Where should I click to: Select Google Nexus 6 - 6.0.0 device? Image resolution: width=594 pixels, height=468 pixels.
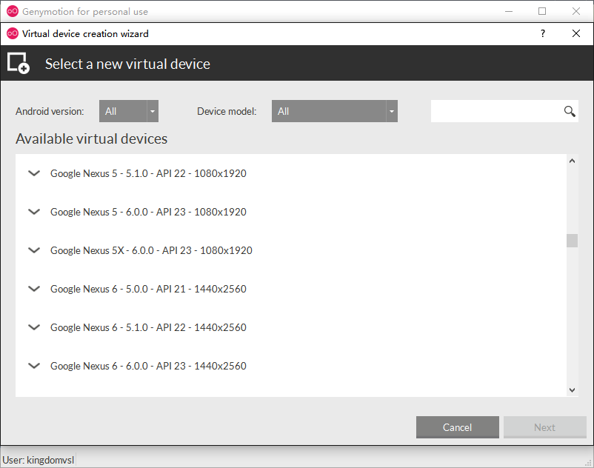(148, 366)
